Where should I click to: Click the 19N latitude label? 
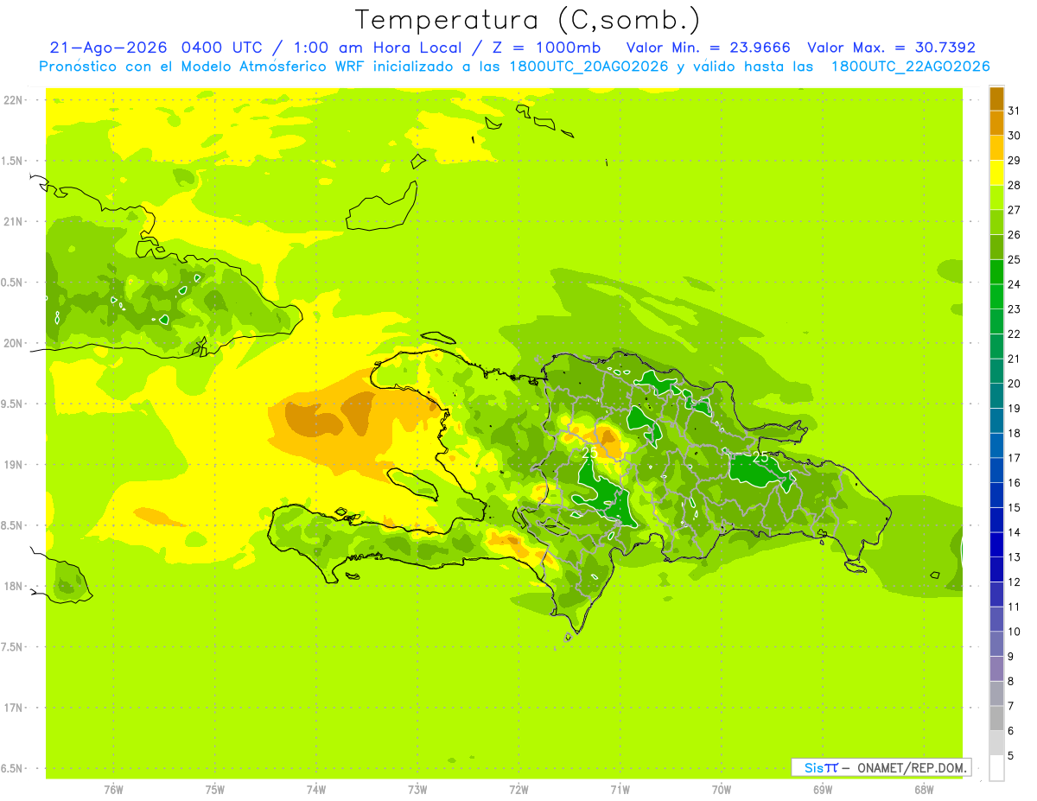tap(15, 465)
